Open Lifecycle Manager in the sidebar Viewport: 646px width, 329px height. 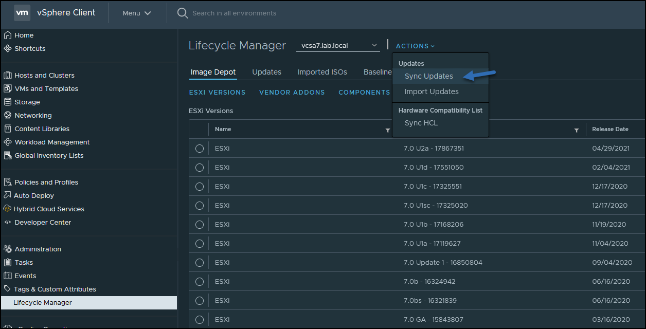(x=88, y=303)
